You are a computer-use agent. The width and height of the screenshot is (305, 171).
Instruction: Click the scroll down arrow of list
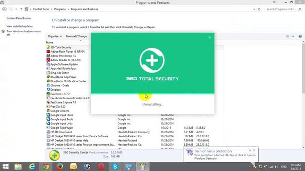point(303,147)
